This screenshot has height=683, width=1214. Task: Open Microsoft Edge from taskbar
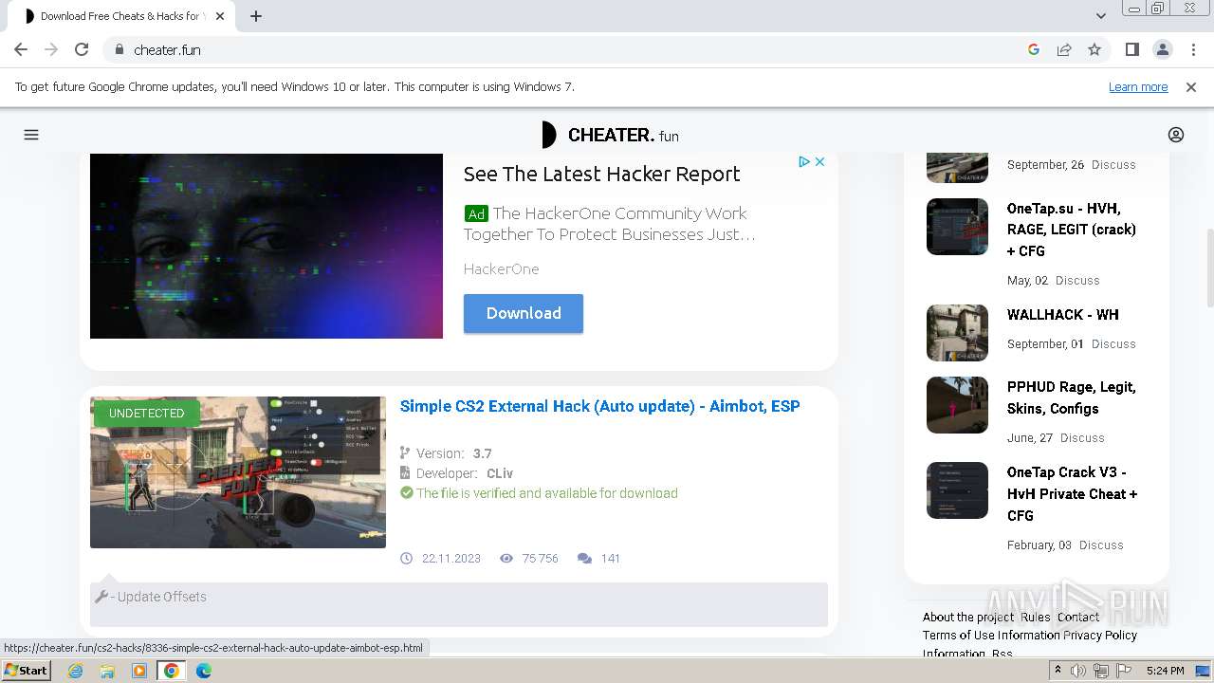(x=204, y=671)
